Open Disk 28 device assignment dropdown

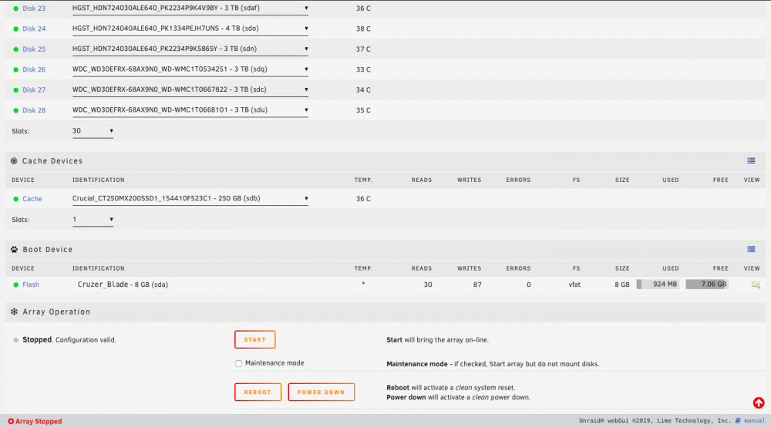pyautogui.click(x=190, y=110)
